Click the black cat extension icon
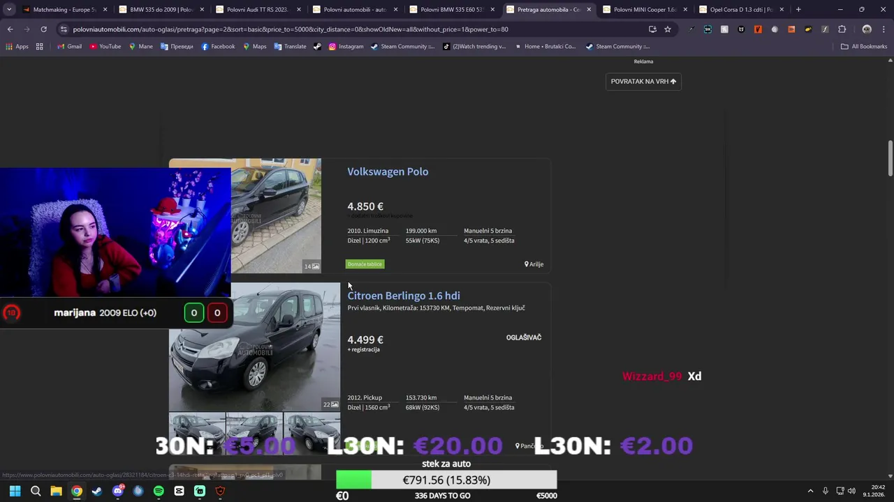This screenshot has height=502, width=894. click(x=741, y=29)
